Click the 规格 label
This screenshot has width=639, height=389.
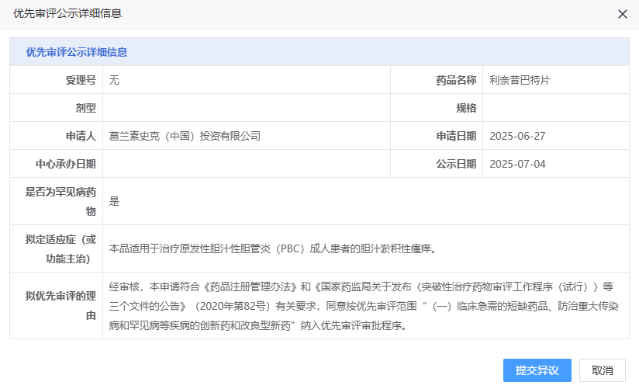click(465, 108)
